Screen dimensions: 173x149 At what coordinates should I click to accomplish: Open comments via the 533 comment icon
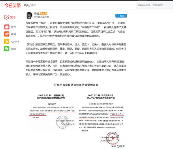coord(6,17)
